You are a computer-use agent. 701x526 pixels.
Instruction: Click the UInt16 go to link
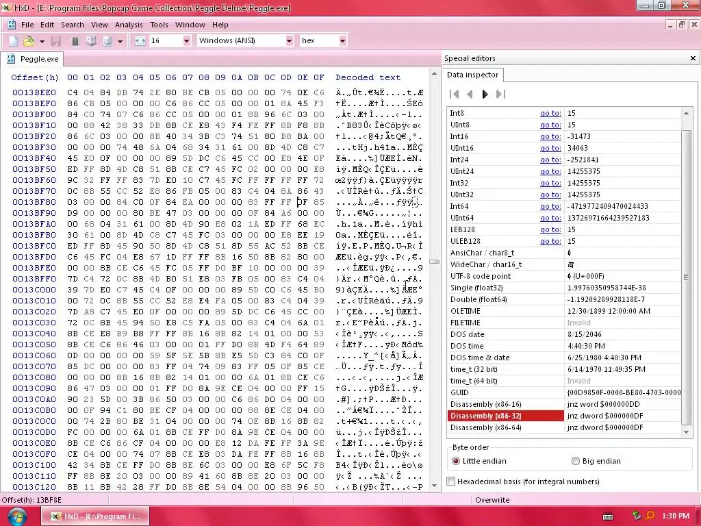tap(550, 148)
